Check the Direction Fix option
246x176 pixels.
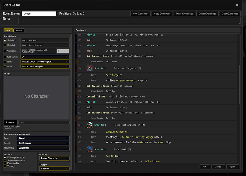tap(5, 163)
